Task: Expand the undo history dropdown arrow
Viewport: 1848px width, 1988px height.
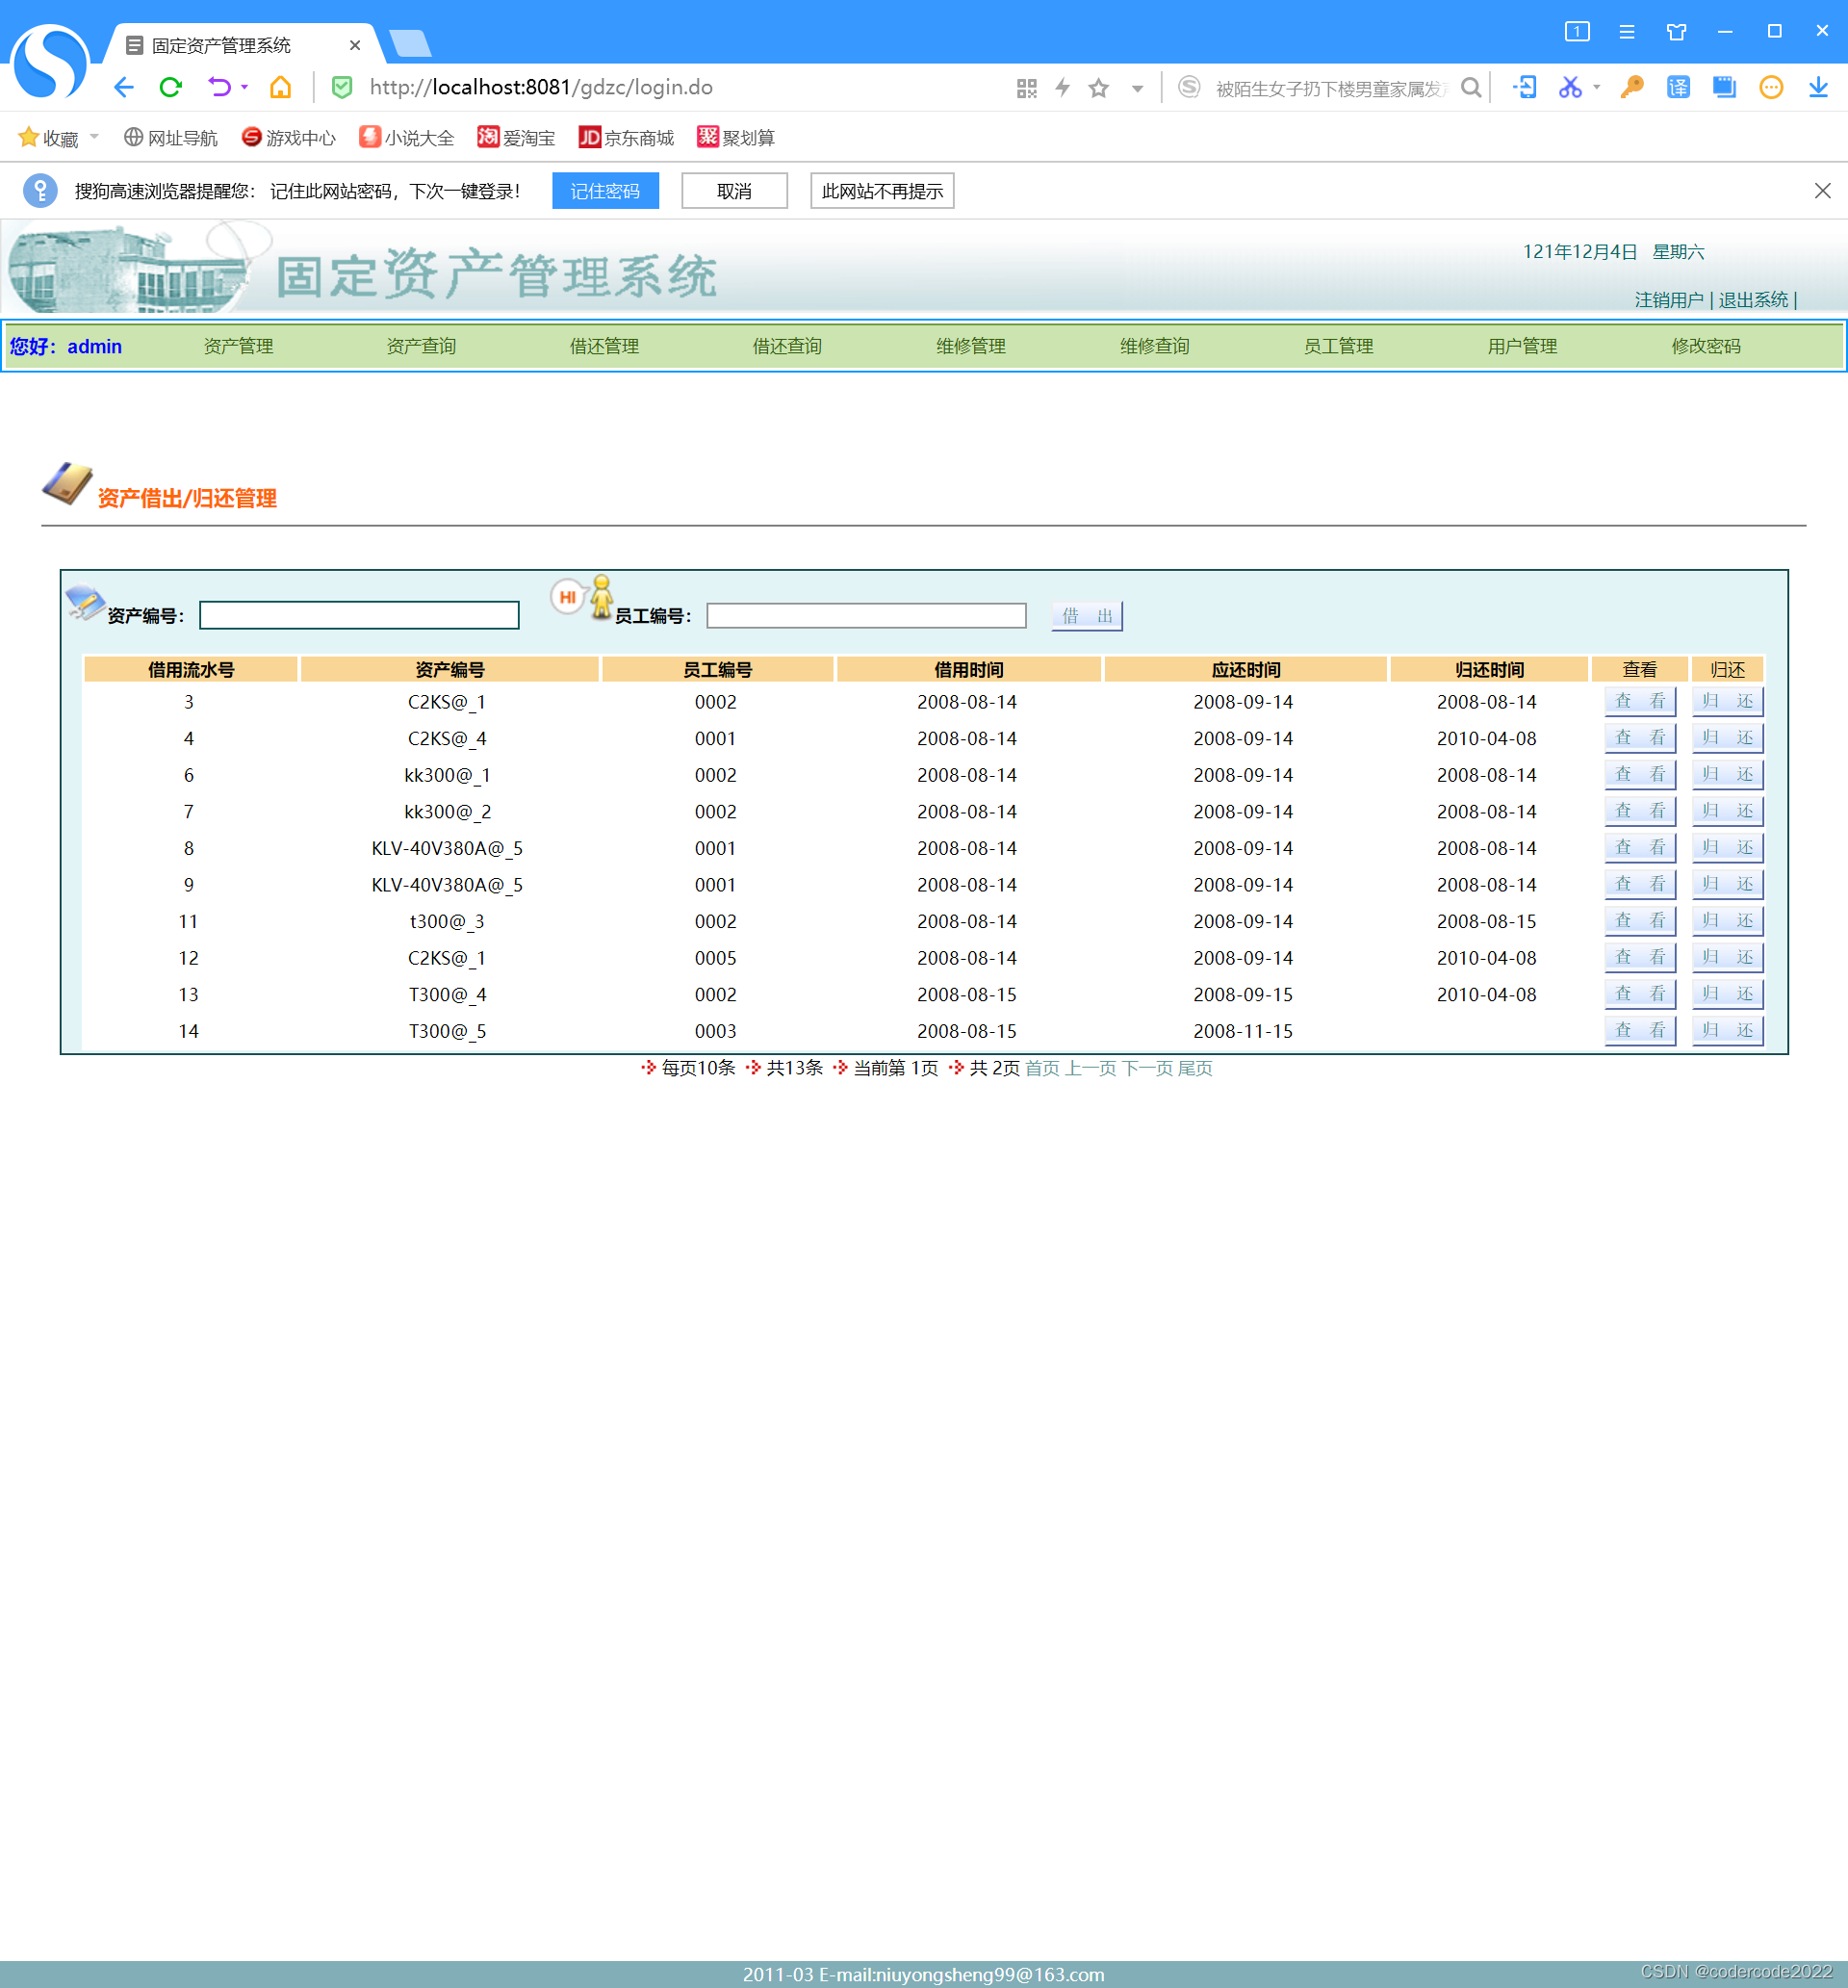Action: click(245, 88)
